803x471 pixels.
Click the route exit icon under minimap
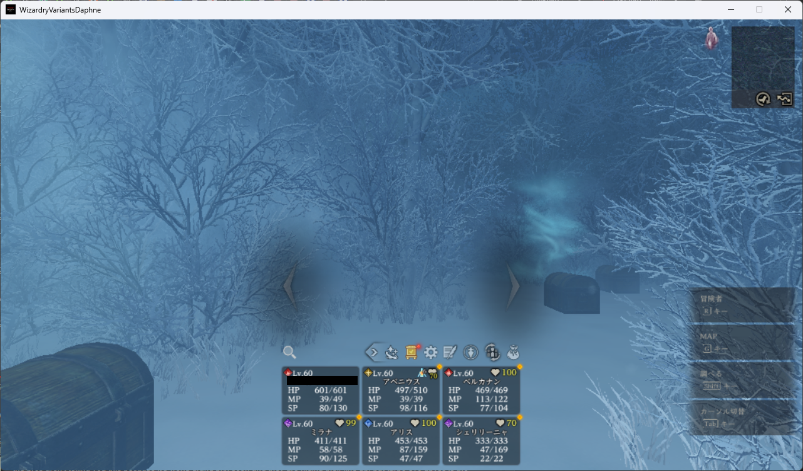tap(785, 99)
